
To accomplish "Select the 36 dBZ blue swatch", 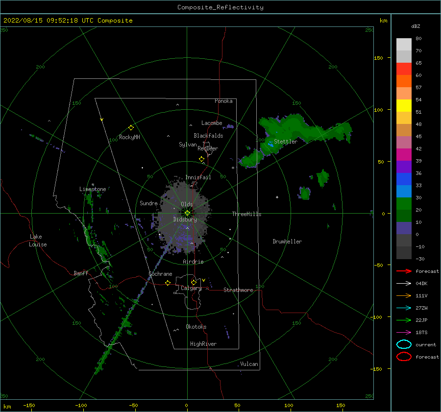I will click(404, 179).
